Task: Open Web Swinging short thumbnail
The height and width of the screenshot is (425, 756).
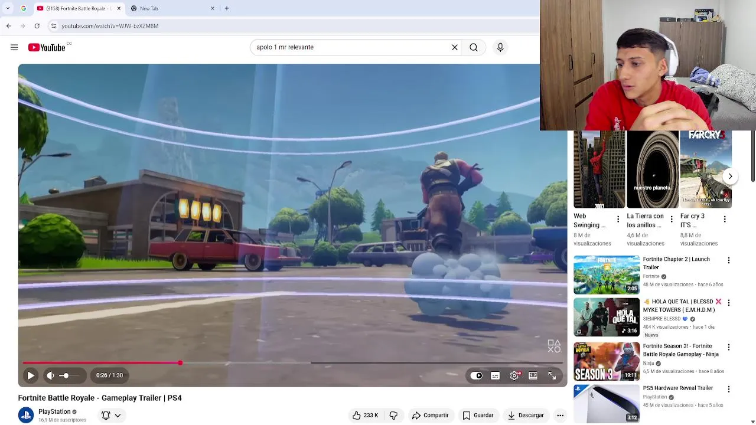Action: point(599,169)
